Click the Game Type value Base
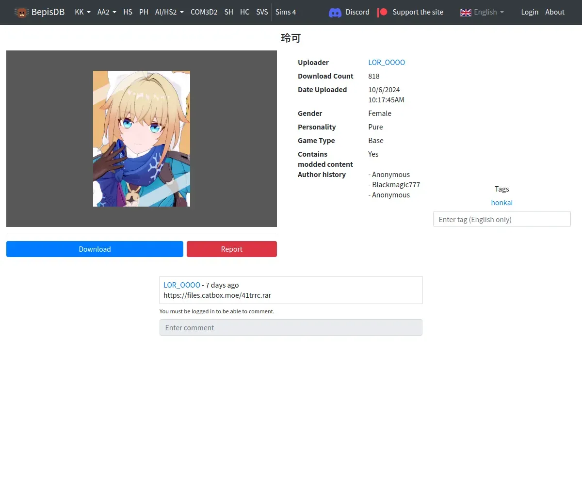The image size is (582, 485). pos(376,141)
